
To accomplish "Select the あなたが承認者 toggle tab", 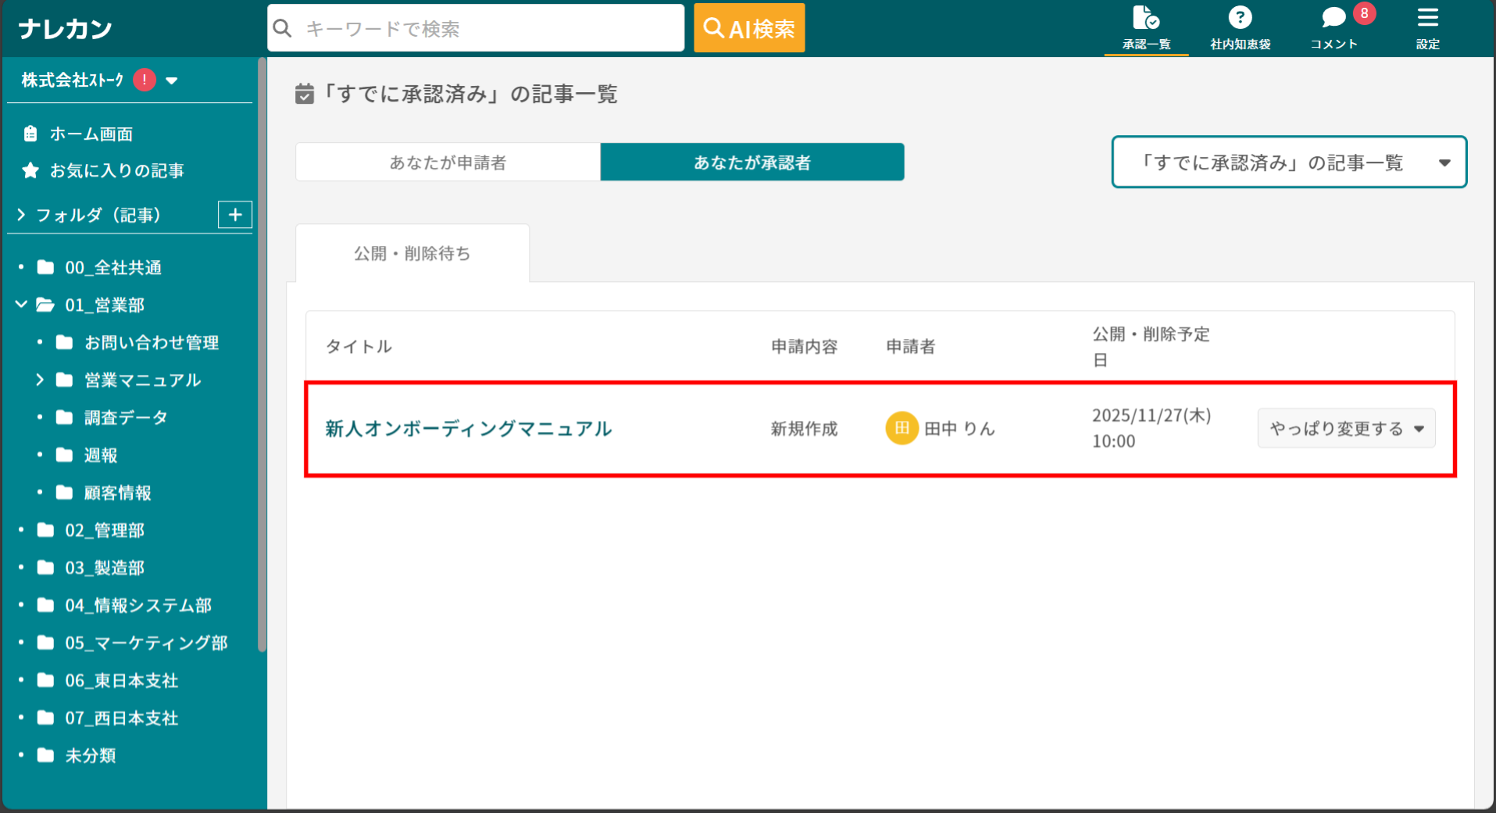I will coord(751,162).
